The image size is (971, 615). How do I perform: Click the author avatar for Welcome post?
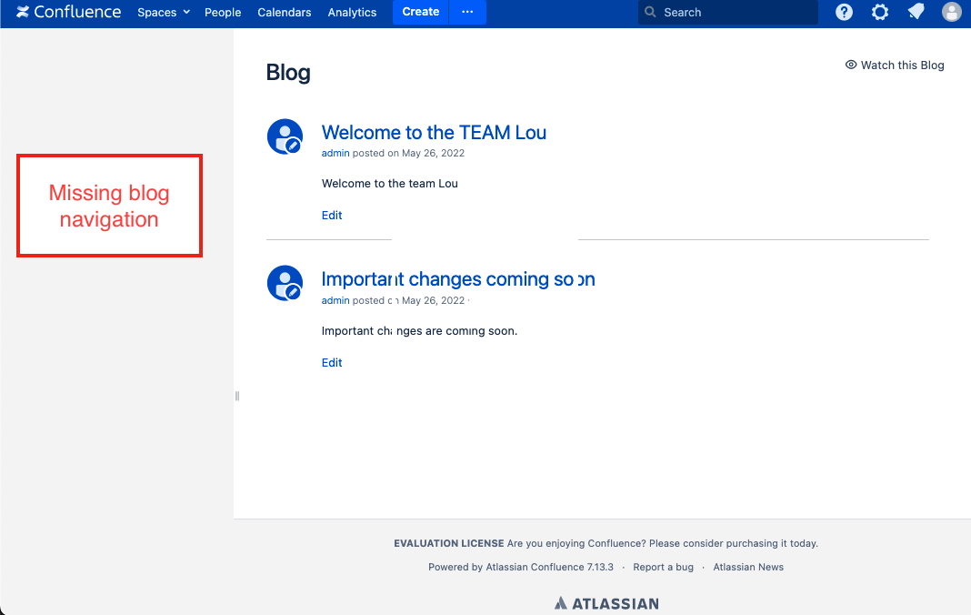(x=285, y=136)
